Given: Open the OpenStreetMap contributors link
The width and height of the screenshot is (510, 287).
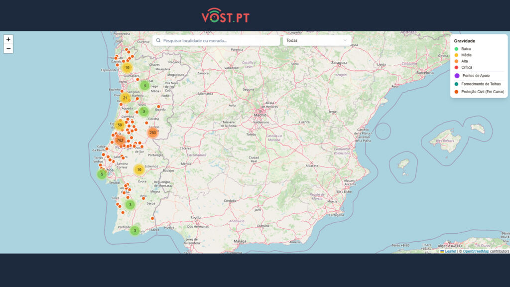Looking at the screenshot, I should coord(476,251).
